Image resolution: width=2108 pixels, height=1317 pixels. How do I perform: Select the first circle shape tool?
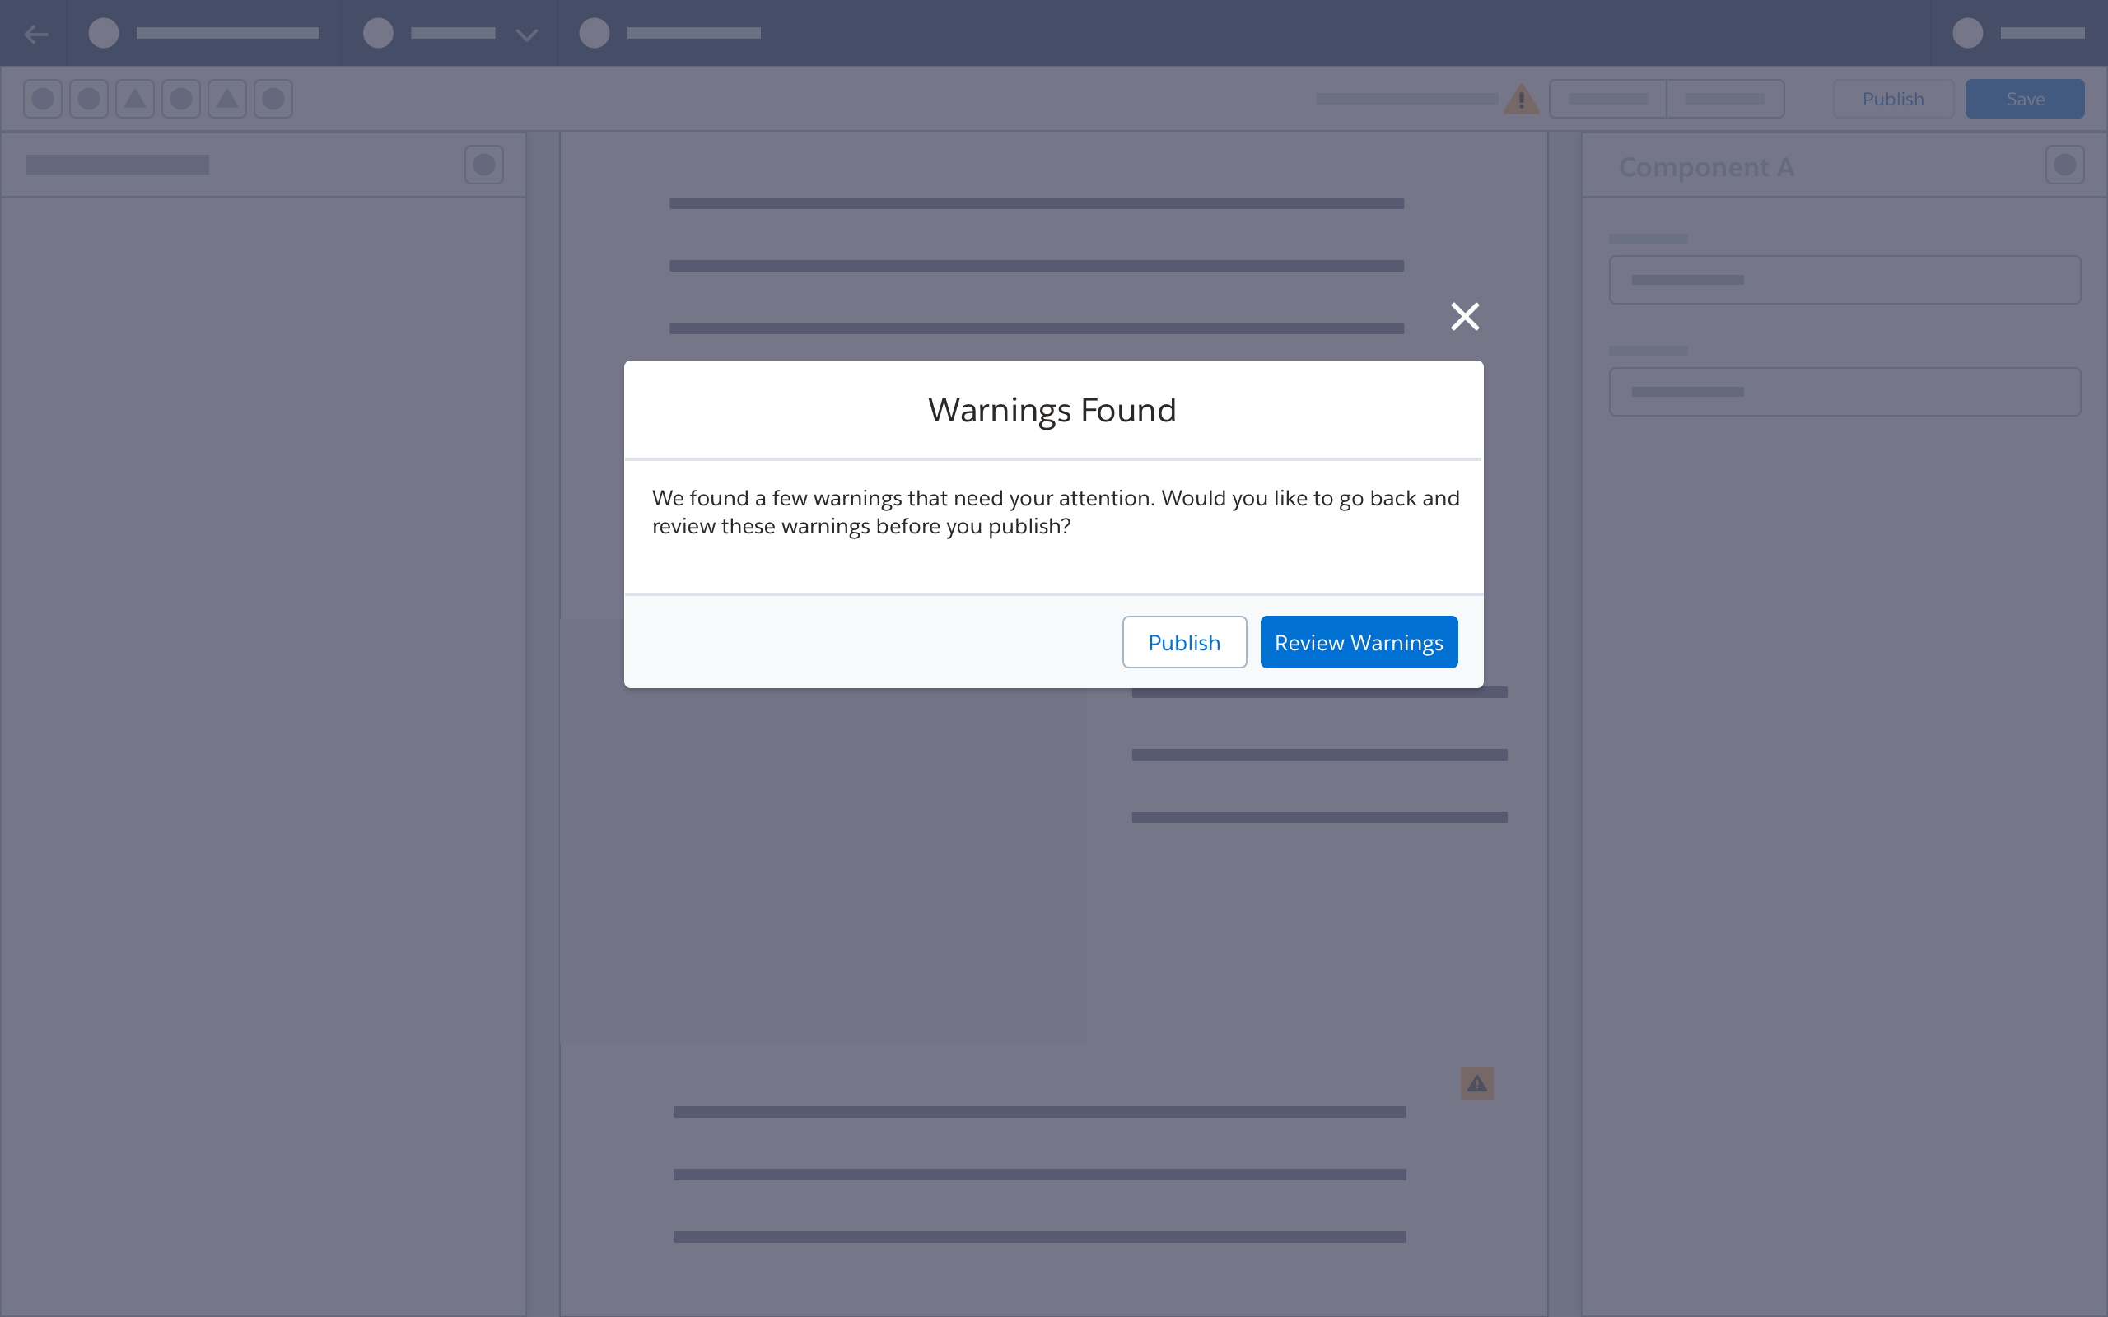[x=42, y=99]
